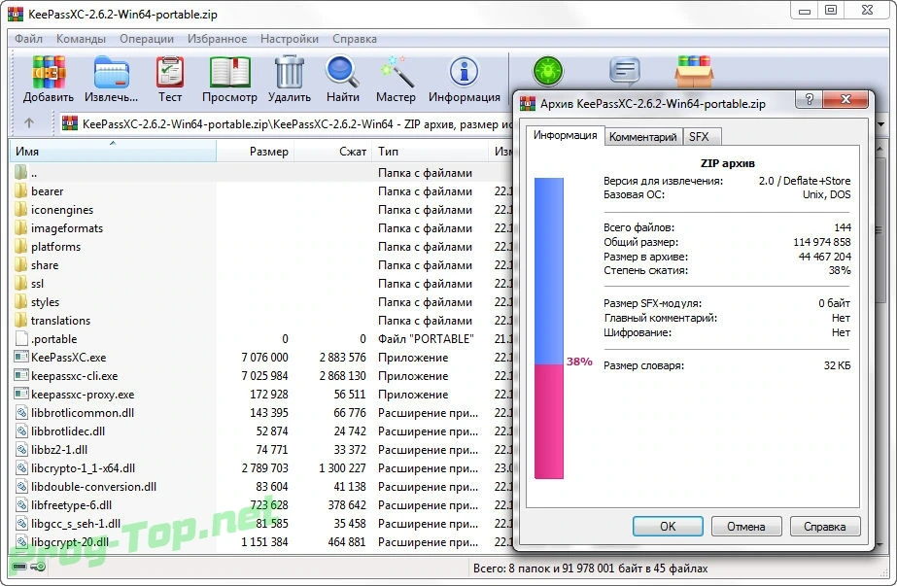
Task: Open the Настройки menu
Action: tap(289, 39)
